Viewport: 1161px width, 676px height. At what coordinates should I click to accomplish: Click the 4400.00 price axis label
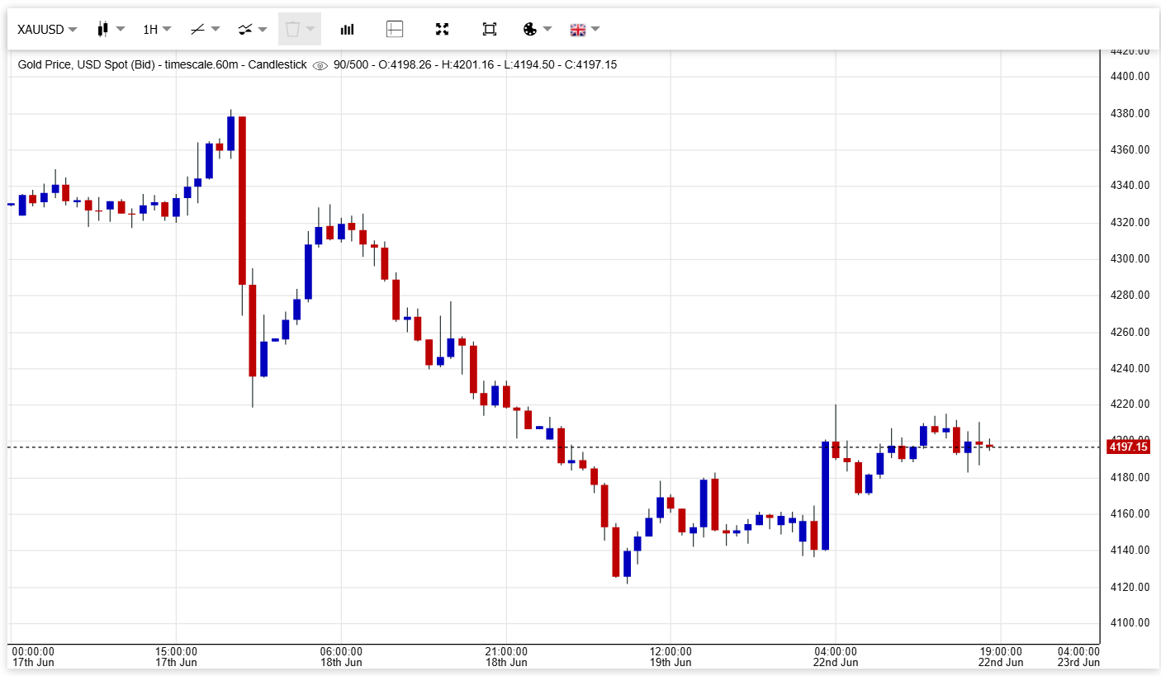(1130, 77)
